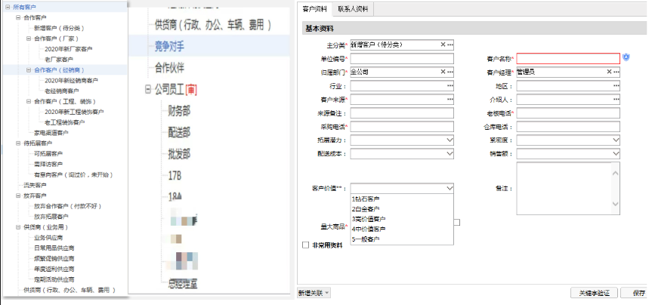Collapse the 合作客户 tree node
The width and height of the screenshot is (652, 305).
coord(18,17)
